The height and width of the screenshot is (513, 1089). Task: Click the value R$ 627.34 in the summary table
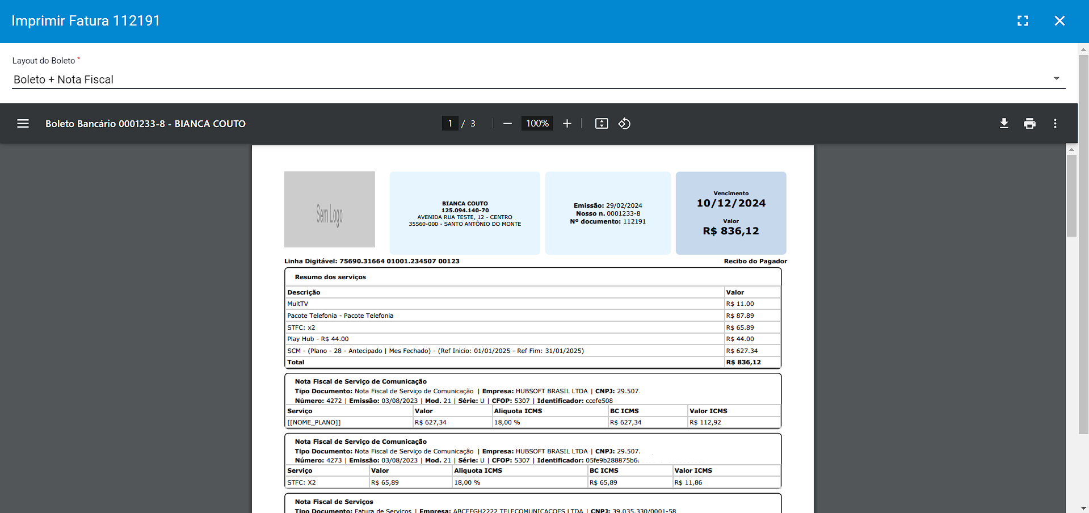pos(742,351)
